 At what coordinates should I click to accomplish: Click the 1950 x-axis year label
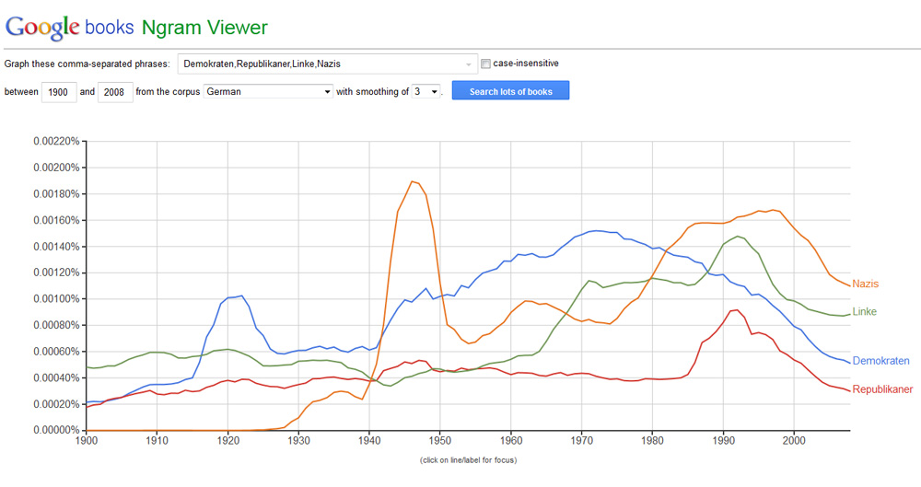point(440,443)
